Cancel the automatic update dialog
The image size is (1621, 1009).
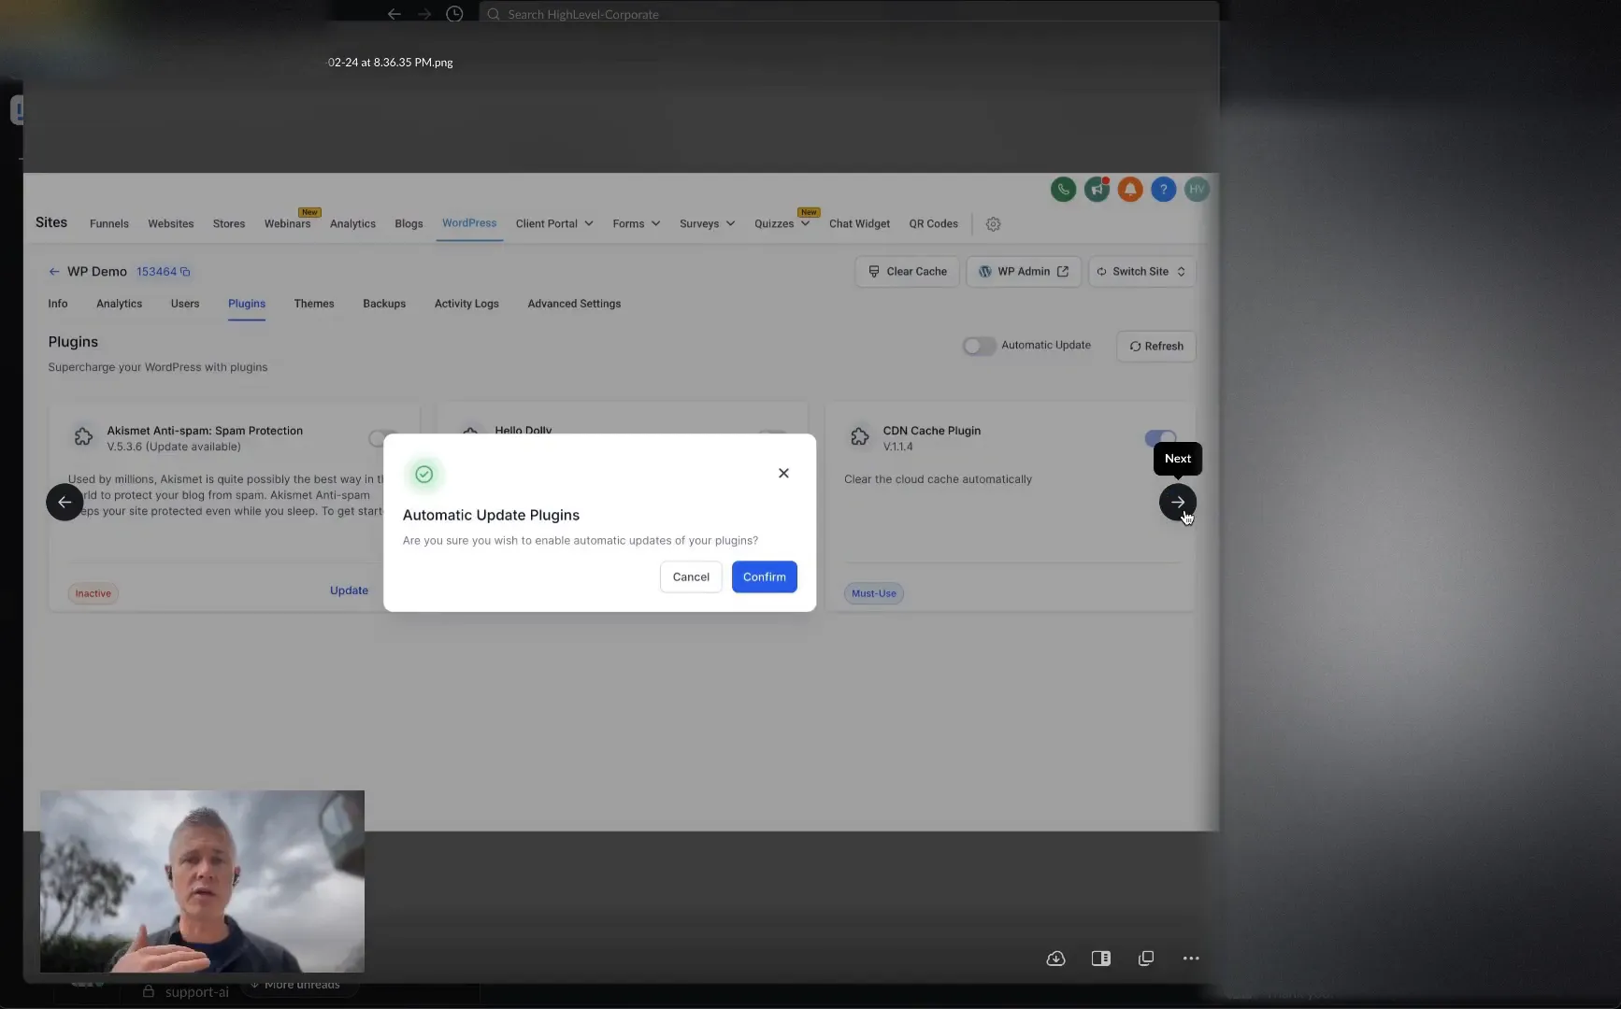691,577
